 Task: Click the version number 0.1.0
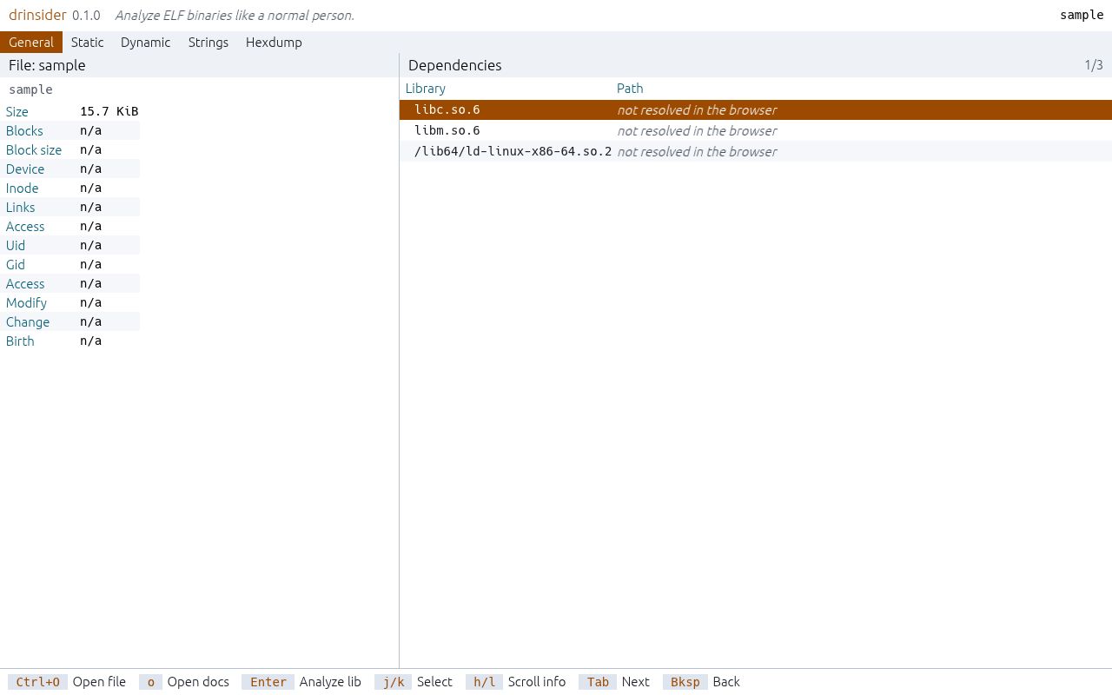[86, 16]
